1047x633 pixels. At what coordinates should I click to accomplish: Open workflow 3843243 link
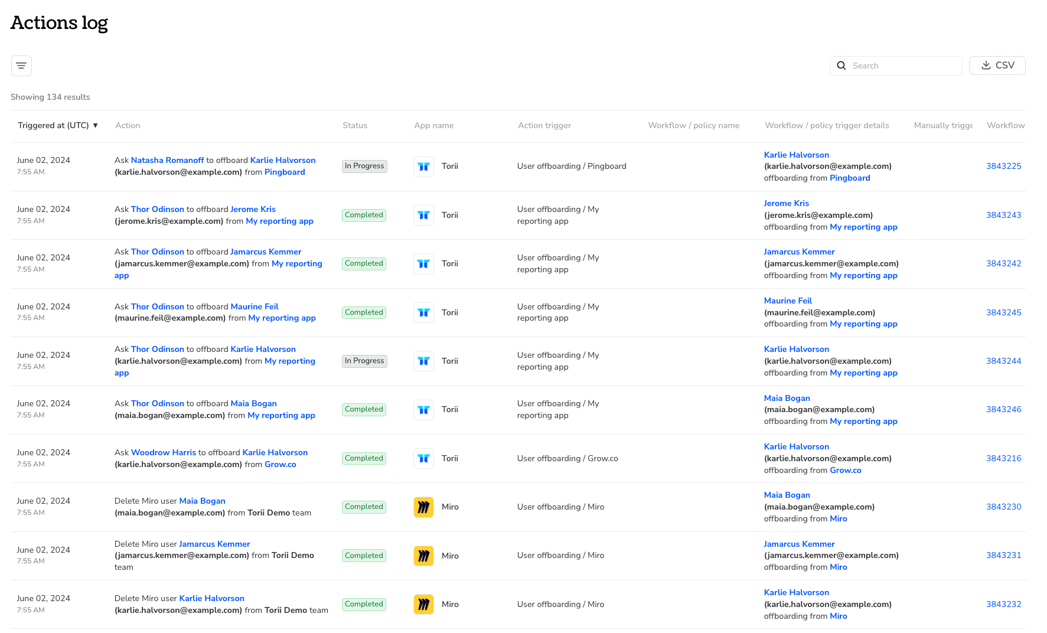(1003, 215)
